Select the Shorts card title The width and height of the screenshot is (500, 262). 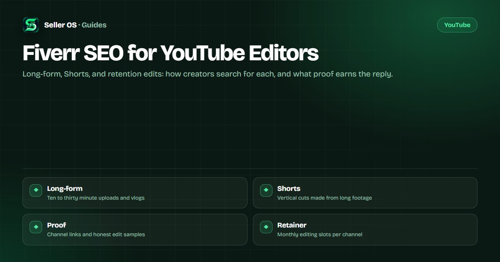pos(289,188)
